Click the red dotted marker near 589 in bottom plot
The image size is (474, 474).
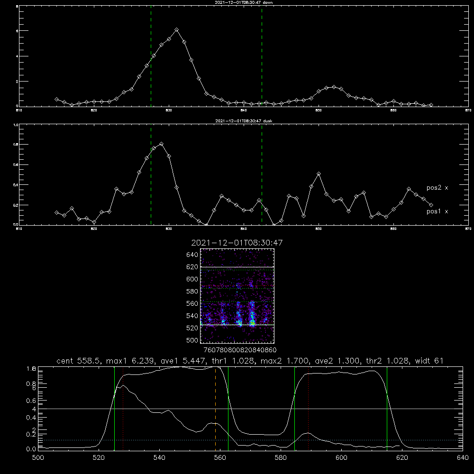point(309,408)
